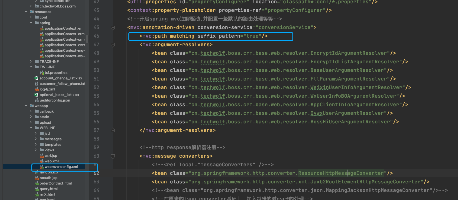Collapse the spring folder chevron
The image size is (458, 200).
31,23
